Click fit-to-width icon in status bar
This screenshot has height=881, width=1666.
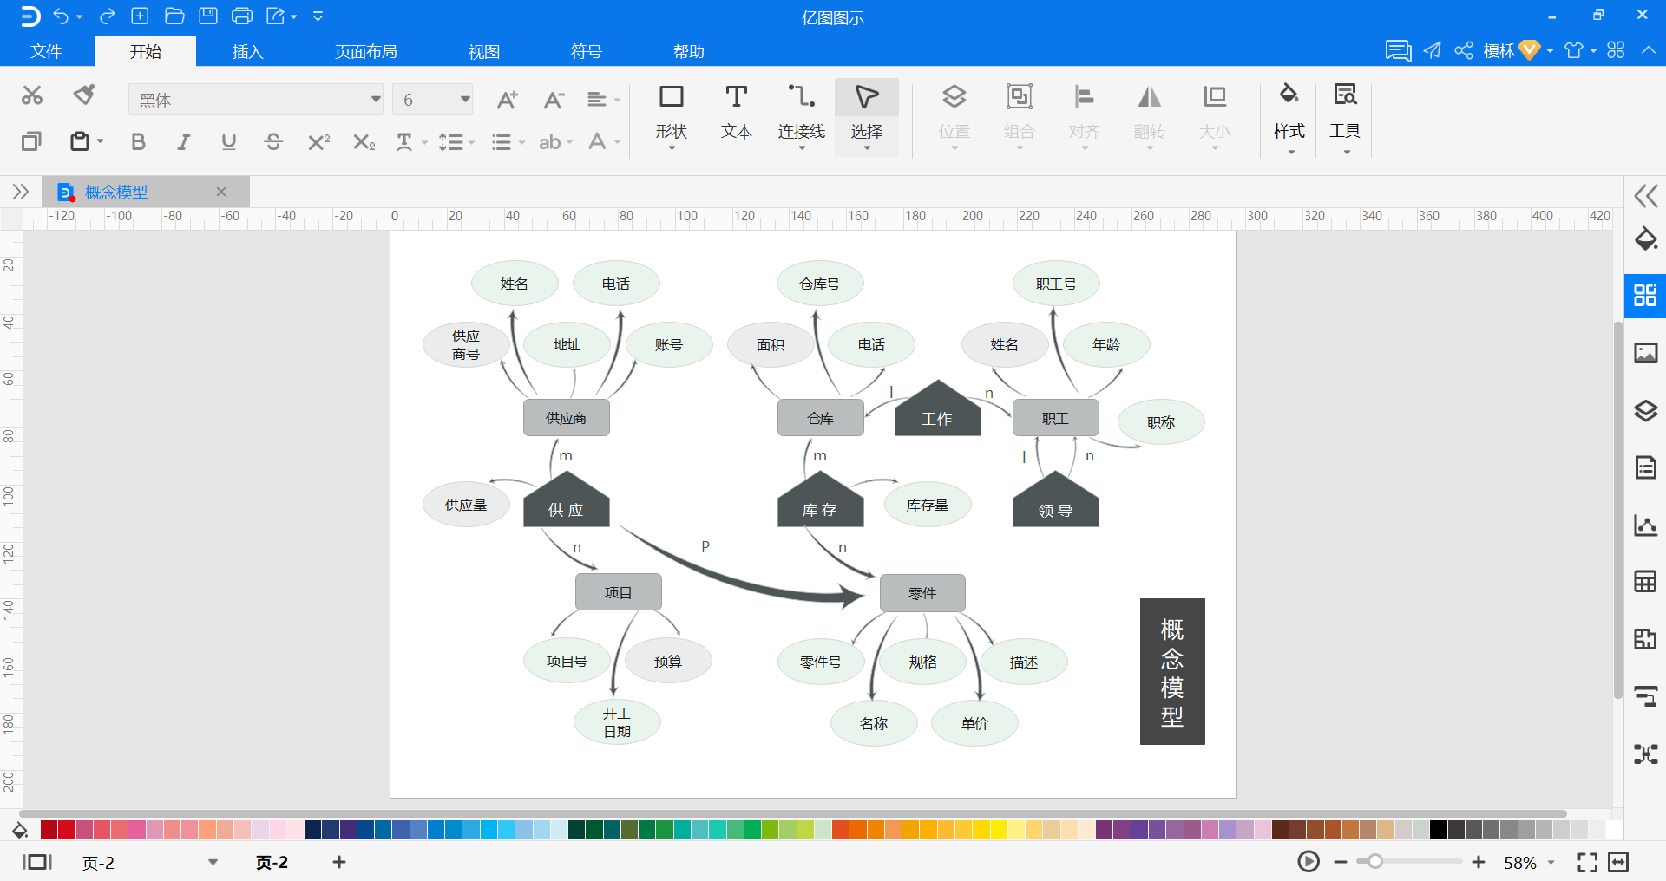coord(1618,862)
